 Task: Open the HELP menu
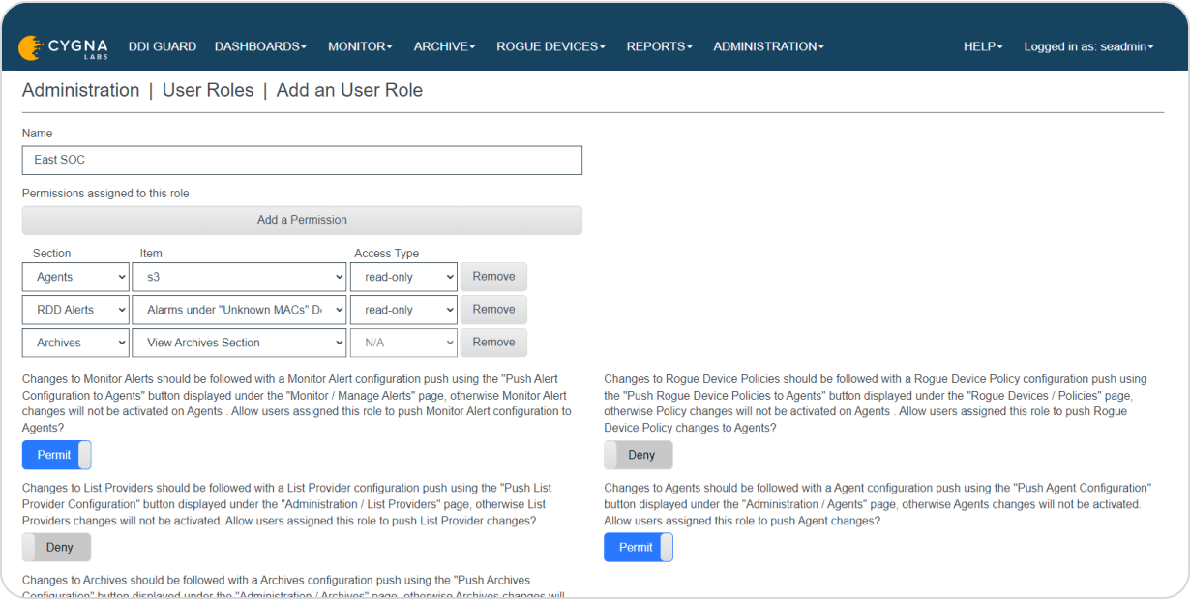(982, 45)
